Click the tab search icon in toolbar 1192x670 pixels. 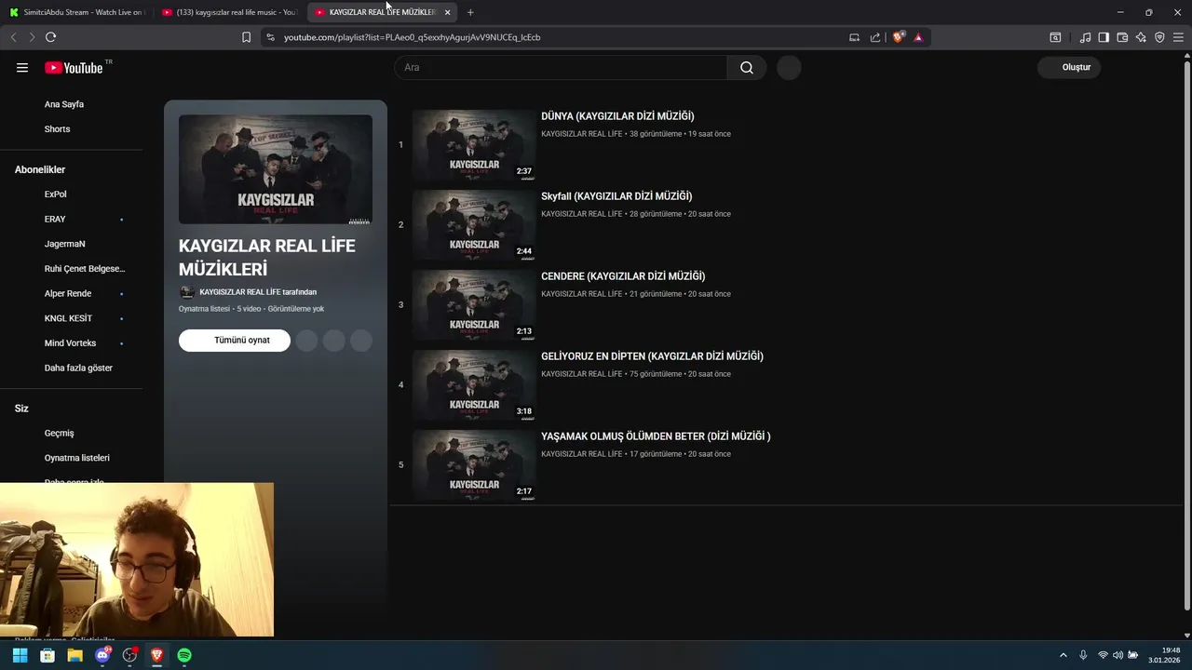(x=1055, y=37)
